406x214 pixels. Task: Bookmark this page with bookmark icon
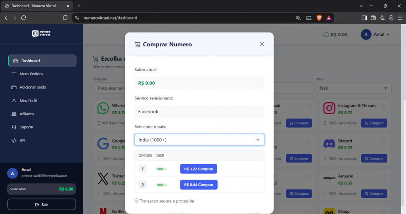point(65,18)
